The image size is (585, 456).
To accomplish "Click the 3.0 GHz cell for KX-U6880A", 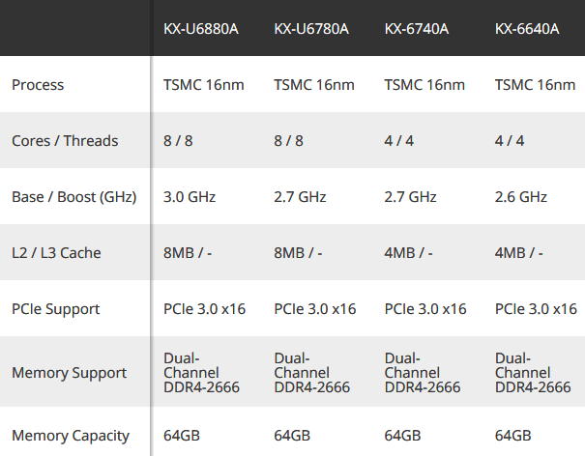I will point(190,197).
